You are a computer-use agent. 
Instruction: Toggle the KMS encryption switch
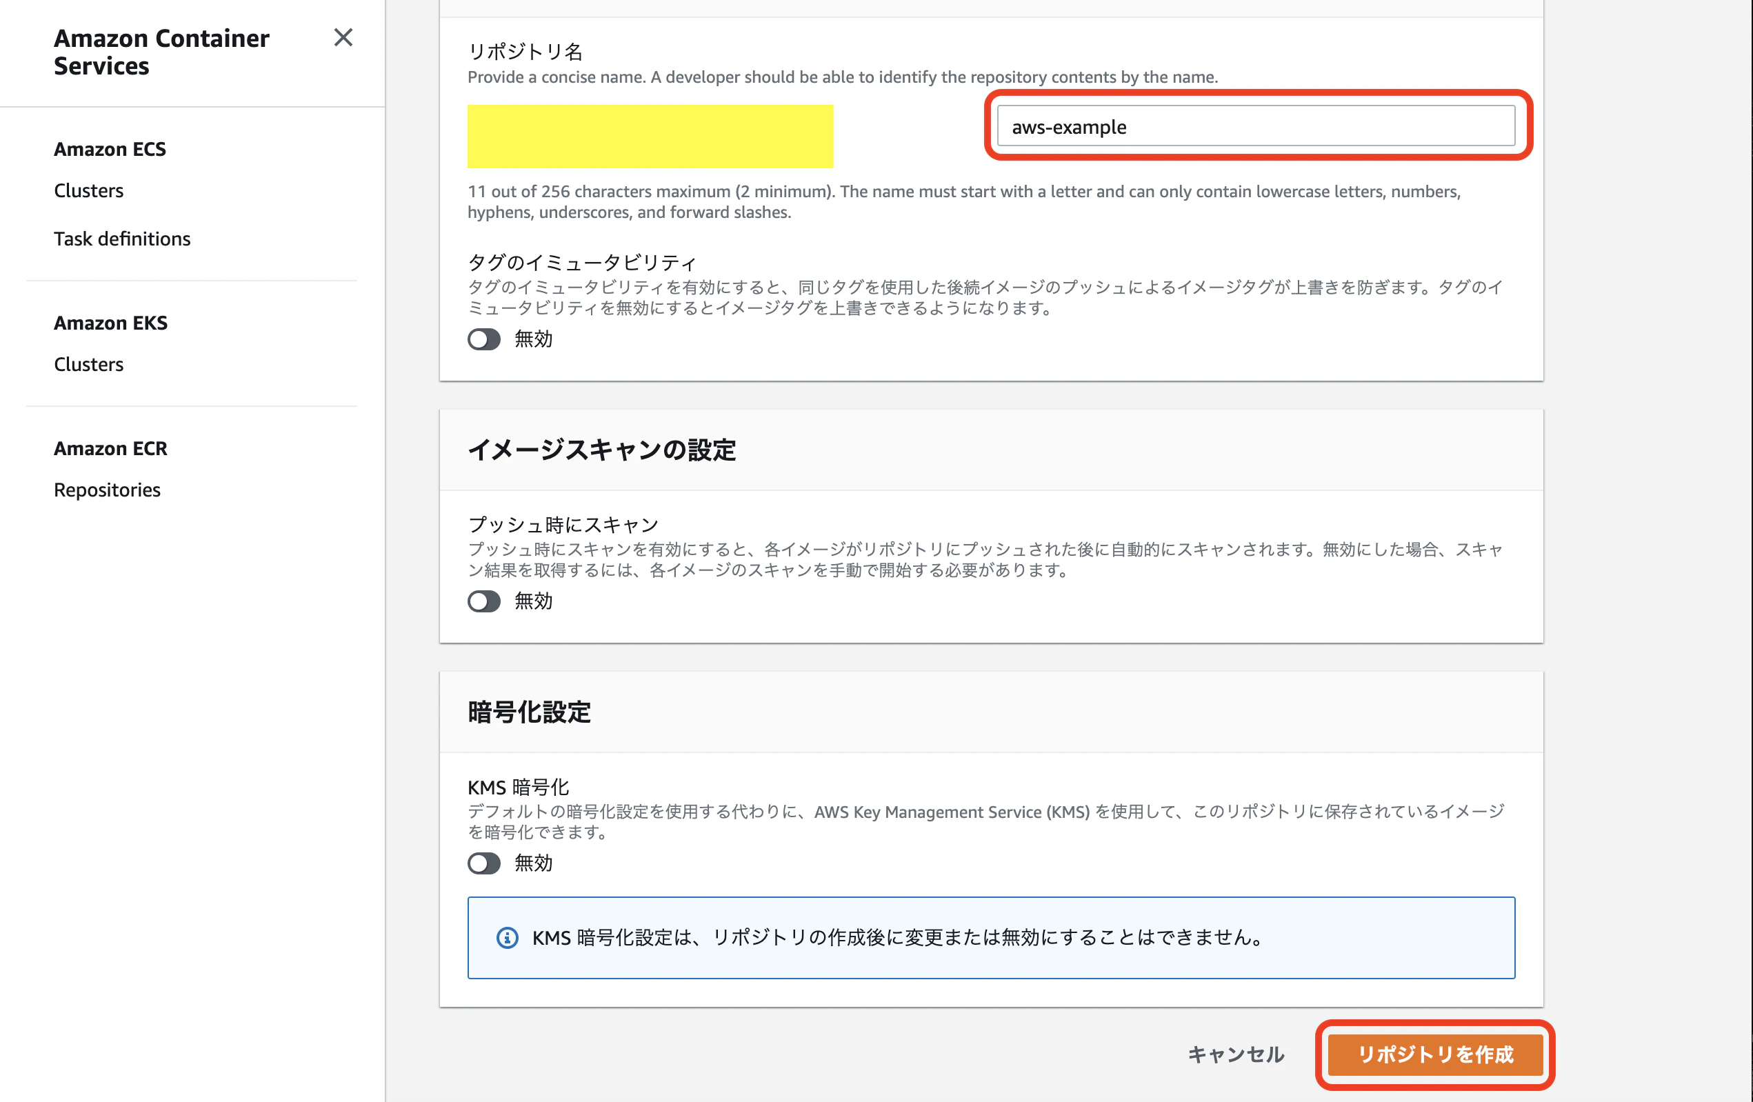484,863
